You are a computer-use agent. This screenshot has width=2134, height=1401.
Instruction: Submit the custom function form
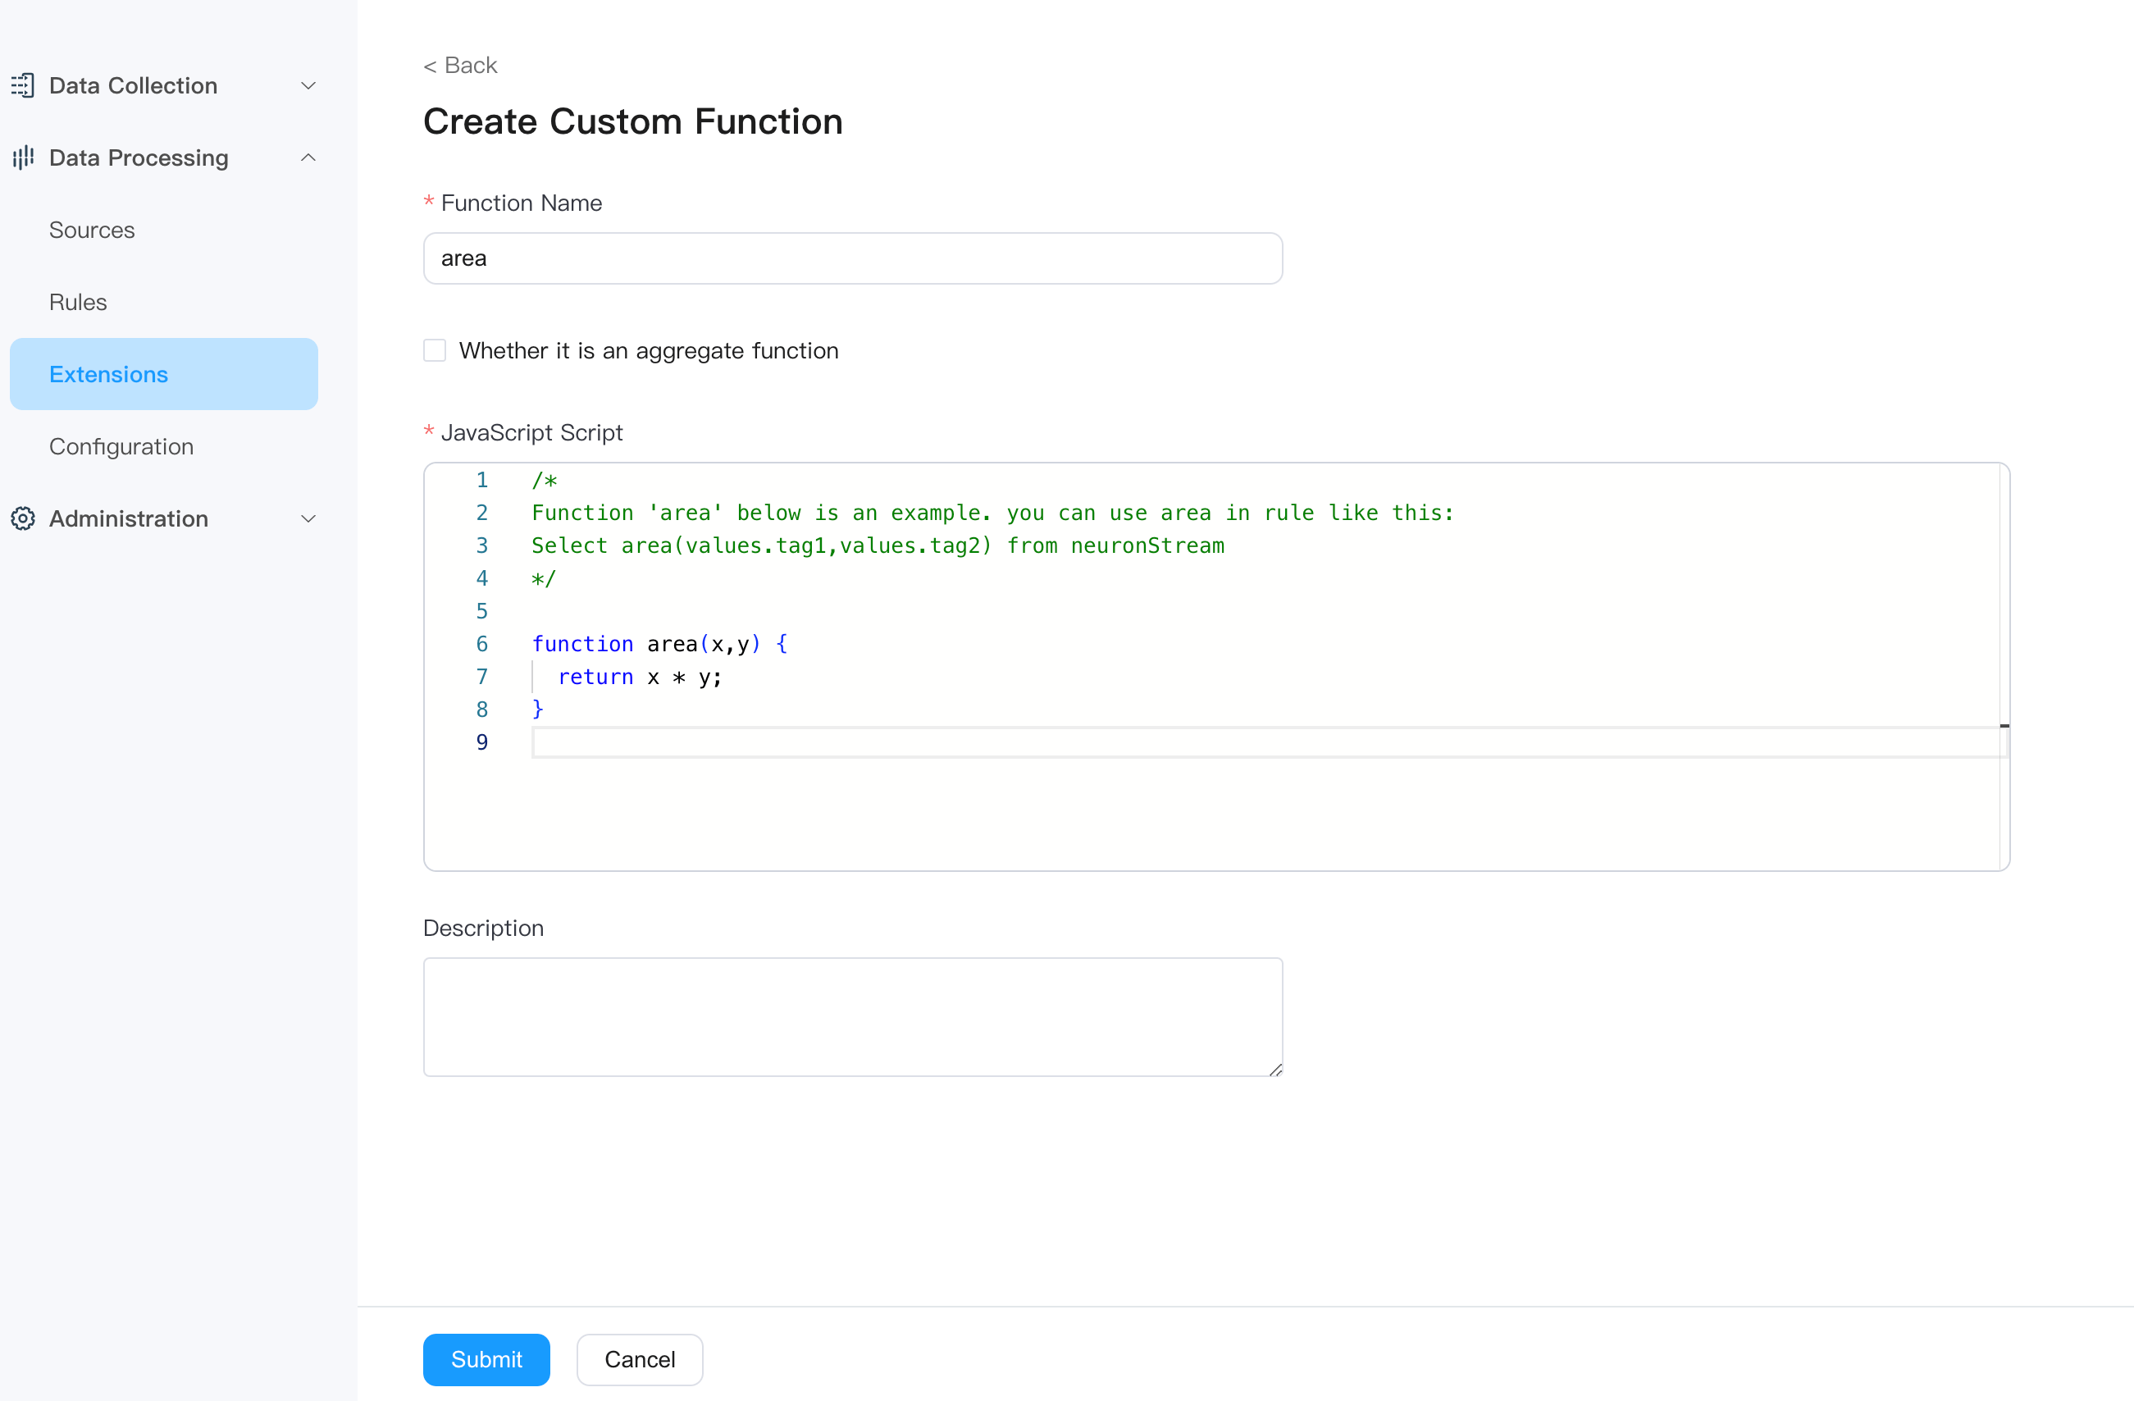(x=486, y=1359)
